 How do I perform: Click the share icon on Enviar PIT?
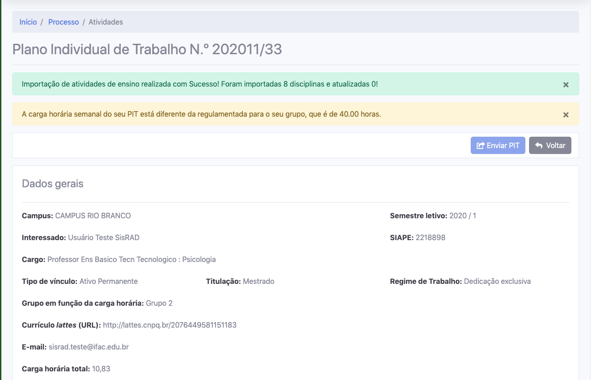(480, 146)
